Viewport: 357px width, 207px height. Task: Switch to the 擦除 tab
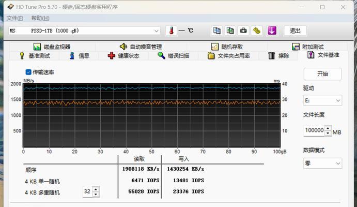coord(278,55)
